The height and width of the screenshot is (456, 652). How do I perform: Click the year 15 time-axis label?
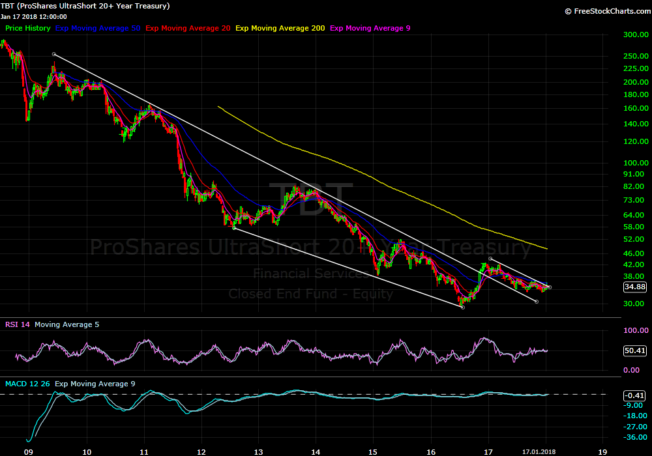pyautogui.click(x=372, y=452)
